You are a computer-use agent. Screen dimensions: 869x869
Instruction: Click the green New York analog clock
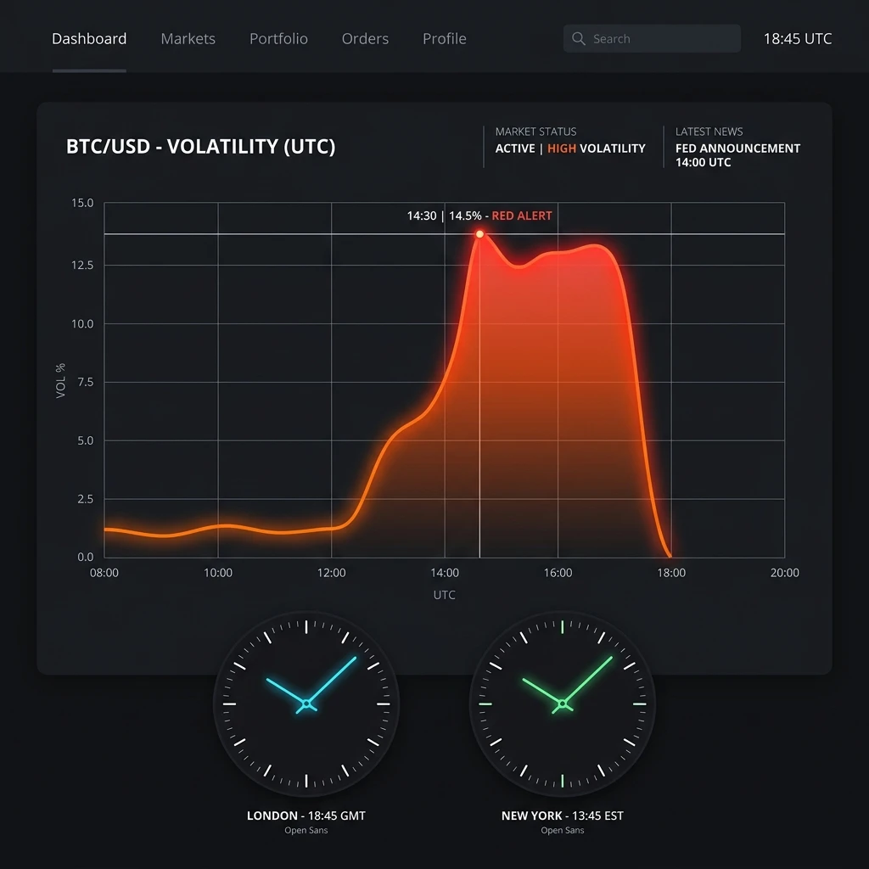point(563,704)
